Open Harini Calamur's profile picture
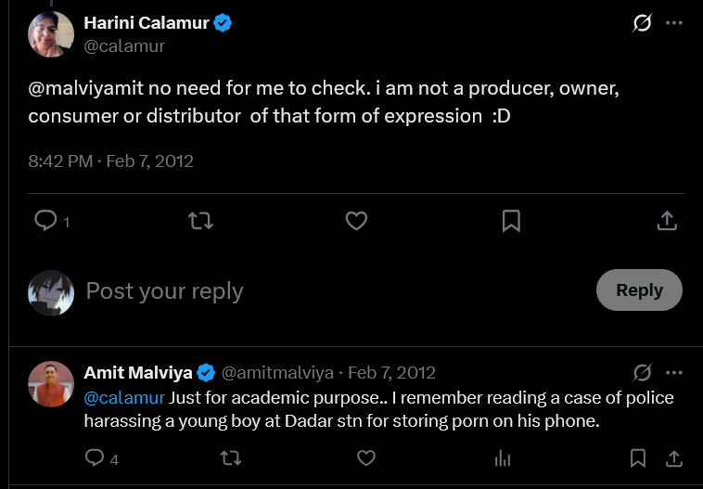This screenshot has width=703, height=489. point(51,34)
